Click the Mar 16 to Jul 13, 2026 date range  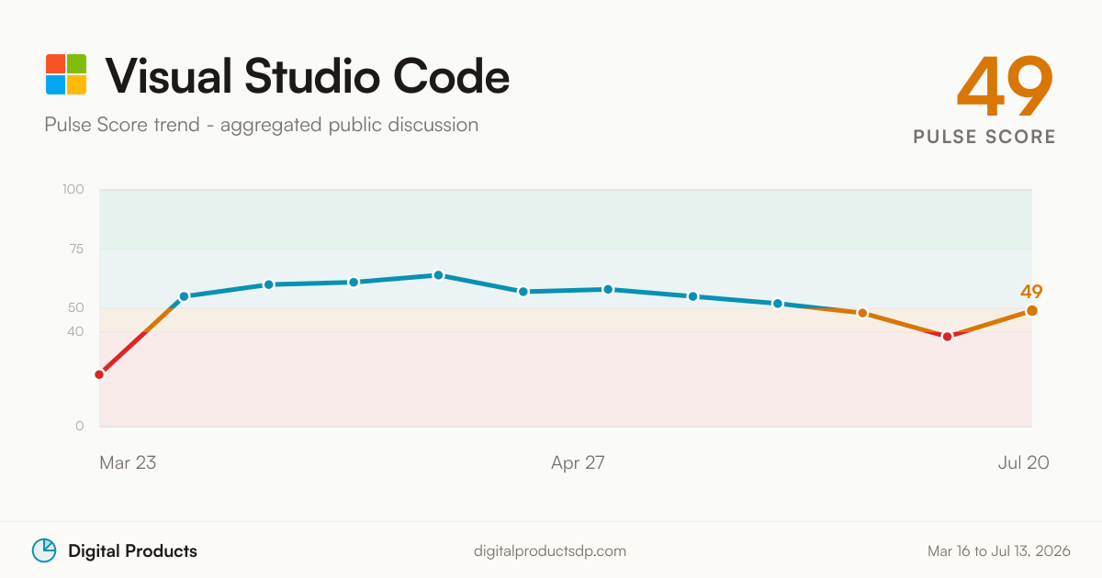pyautogui.click(x=998, y=551)
